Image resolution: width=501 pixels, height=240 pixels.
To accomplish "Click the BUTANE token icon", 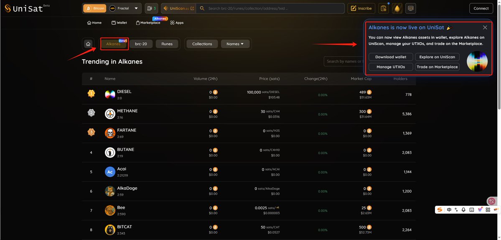I will coord(110,153).
